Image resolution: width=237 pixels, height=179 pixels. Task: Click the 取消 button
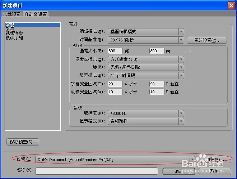[x=215, y=171]
